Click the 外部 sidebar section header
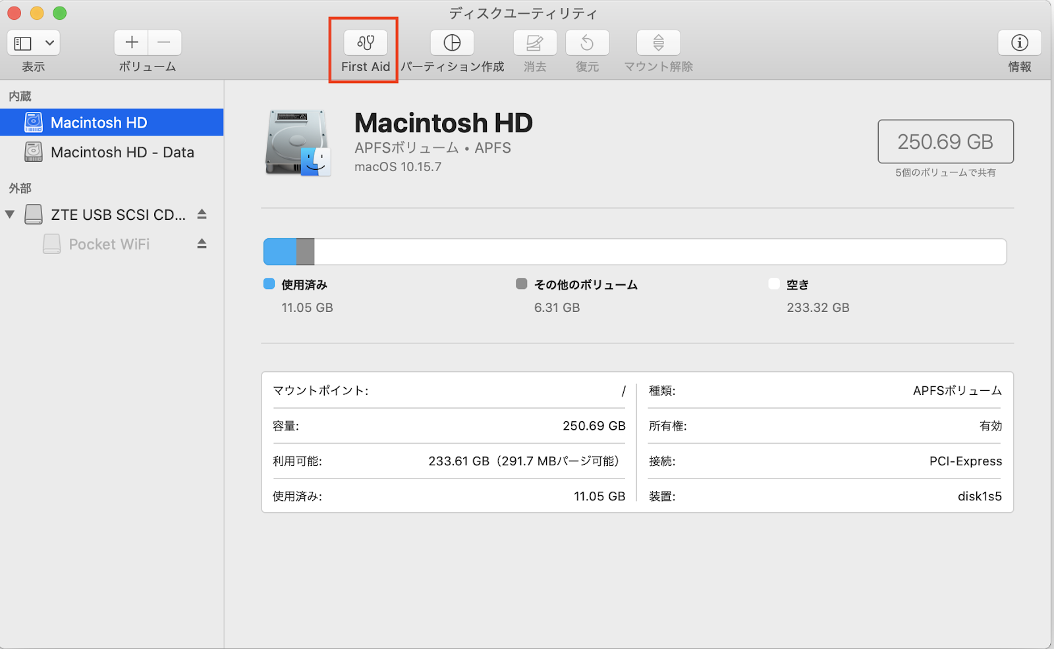This screenshot has width=1054, height=649. point(20,188)
